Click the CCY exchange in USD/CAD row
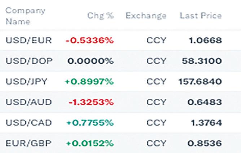Image resolution: width=241 pixels, height=153 pixels. pyautogui.click(x=157, y=123)
